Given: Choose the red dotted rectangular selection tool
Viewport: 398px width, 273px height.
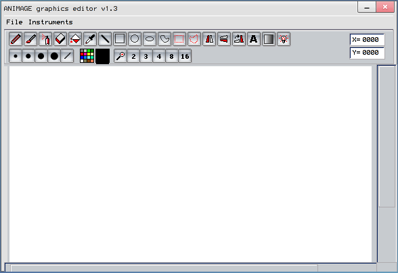Looking at the screenshot, I should [x=179, y=39].
